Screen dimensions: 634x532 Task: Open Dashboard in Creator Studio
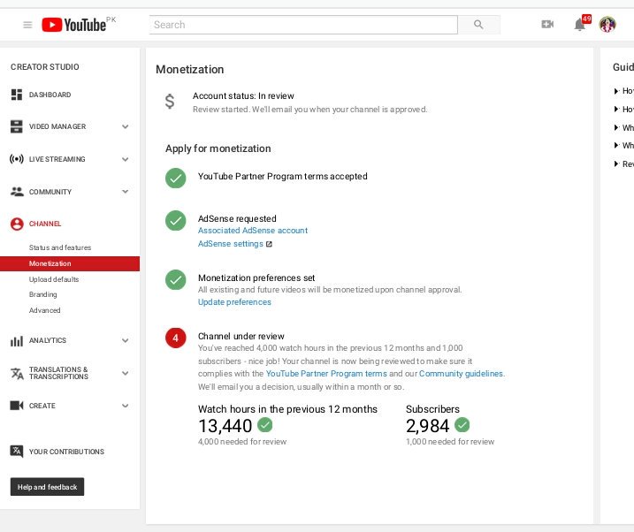point(50,95)
